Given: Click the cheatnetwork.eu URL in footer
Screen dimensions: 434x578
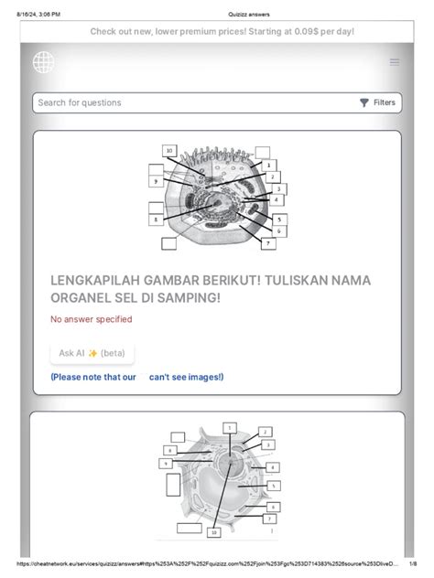Looking at the screenshot, I should point(208,563).
